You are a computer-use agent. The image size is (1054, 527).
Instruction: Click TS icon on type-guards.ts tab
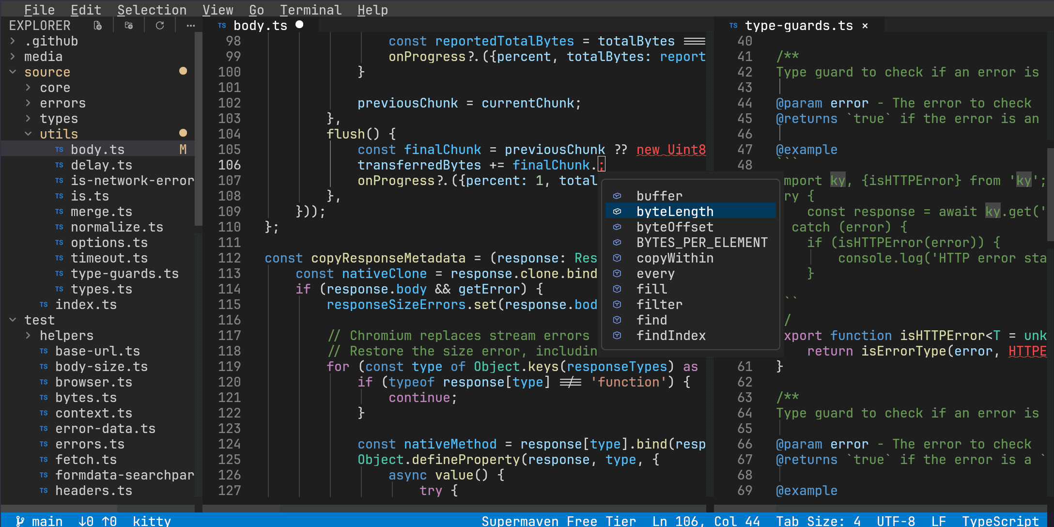tap(733, 26)
